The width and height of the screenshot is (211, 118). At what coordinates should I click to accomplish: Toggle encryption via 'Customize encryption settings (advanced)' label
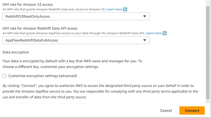42,76
